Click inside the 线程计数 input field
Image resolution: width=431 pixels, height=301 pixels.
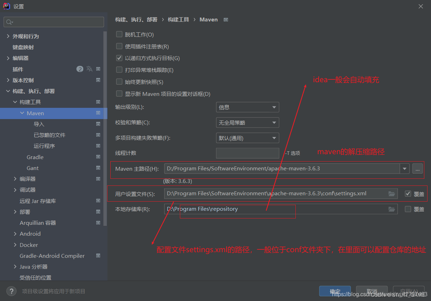coord(247,153)
